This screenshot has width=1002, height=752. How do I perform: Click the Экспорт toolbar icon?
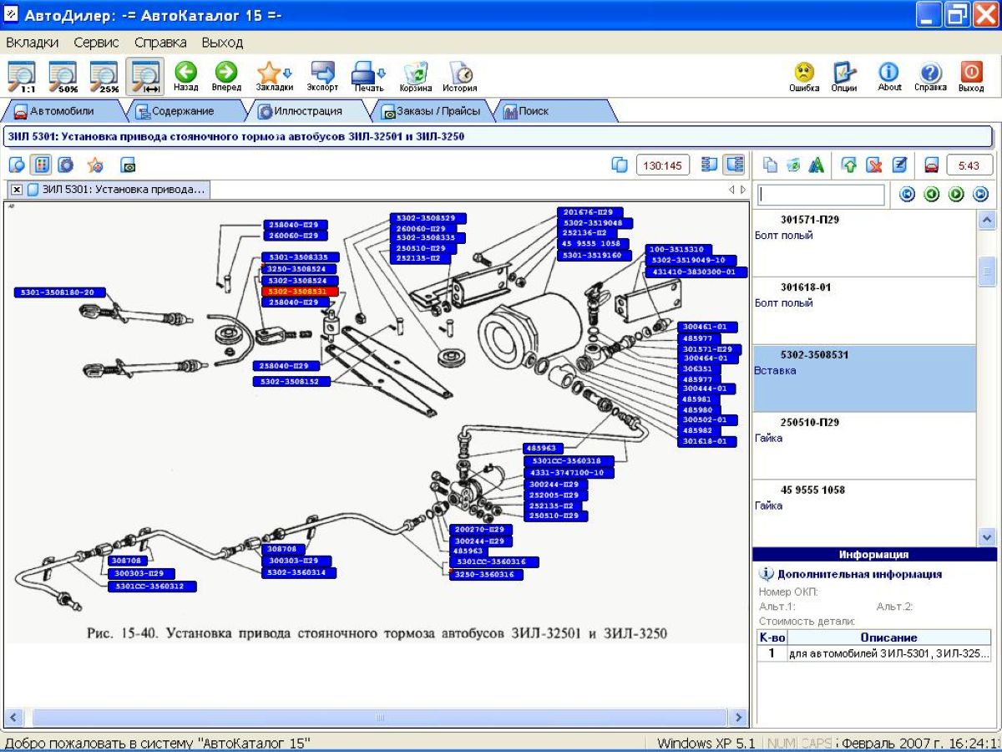322,76
